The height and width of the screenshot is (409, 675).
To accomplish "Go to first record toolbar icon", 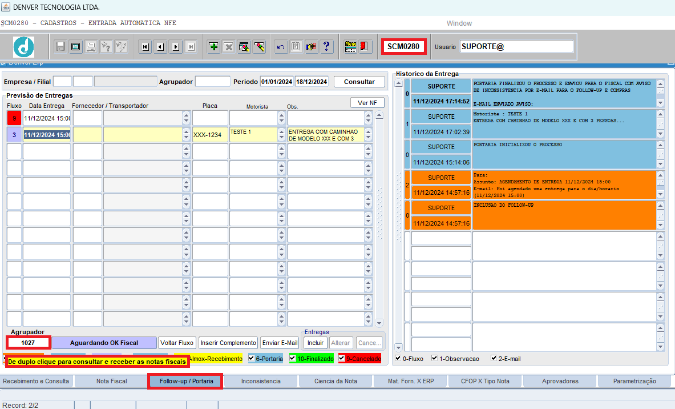I will pyautogui.click(x=145, y=46).
